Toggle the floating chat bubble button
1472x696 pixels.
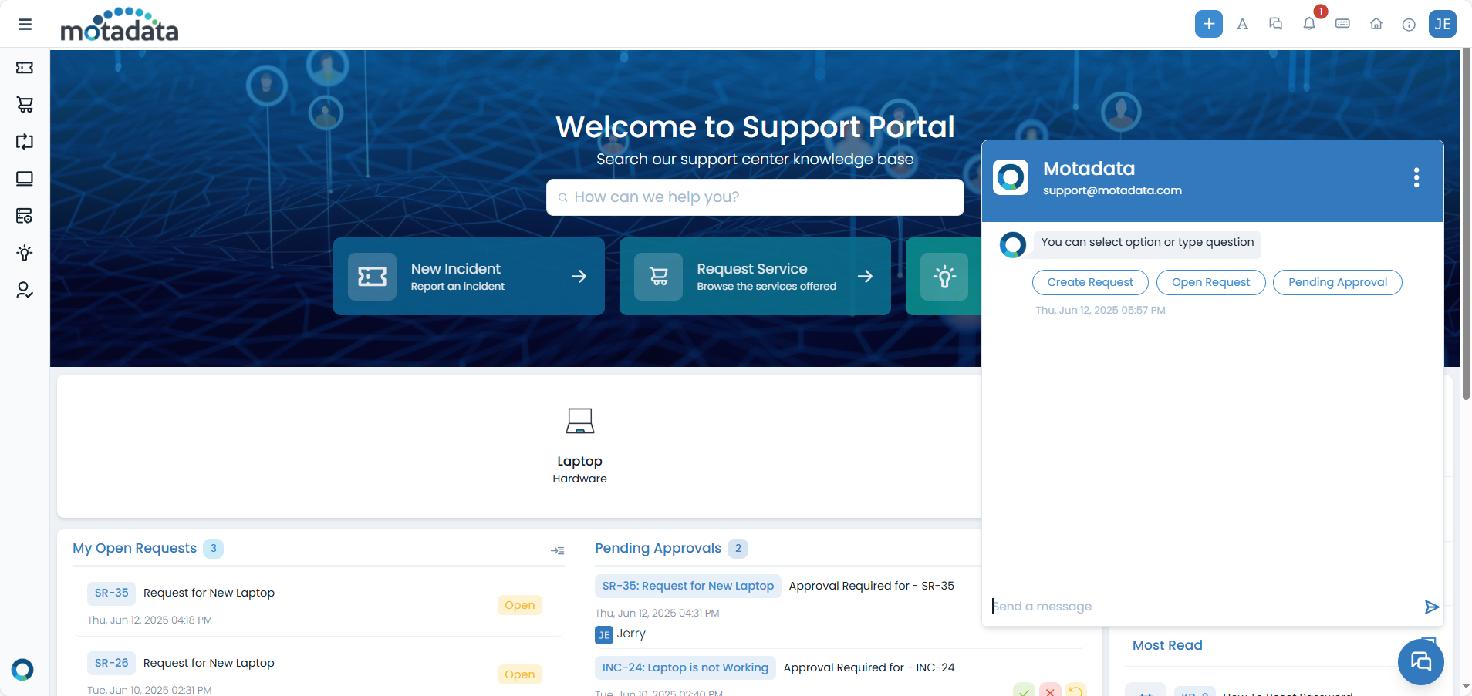pyautogui.click(x=1420, y=661)
